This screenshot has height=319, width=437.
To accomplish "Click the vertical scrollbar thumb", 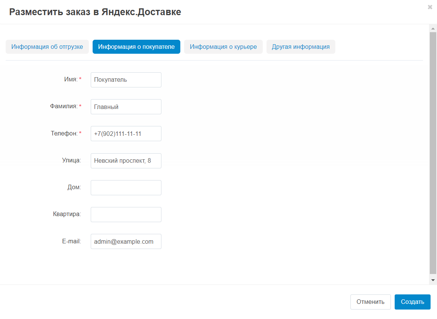I will click(433, 151).
